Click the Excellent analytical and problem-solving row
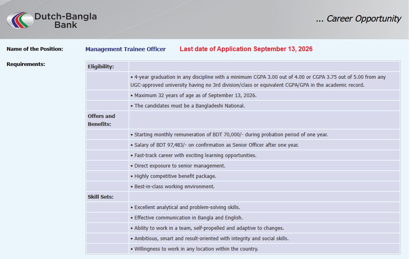The image size is (412, 259). pyautogui.click(x=264, y=207)
